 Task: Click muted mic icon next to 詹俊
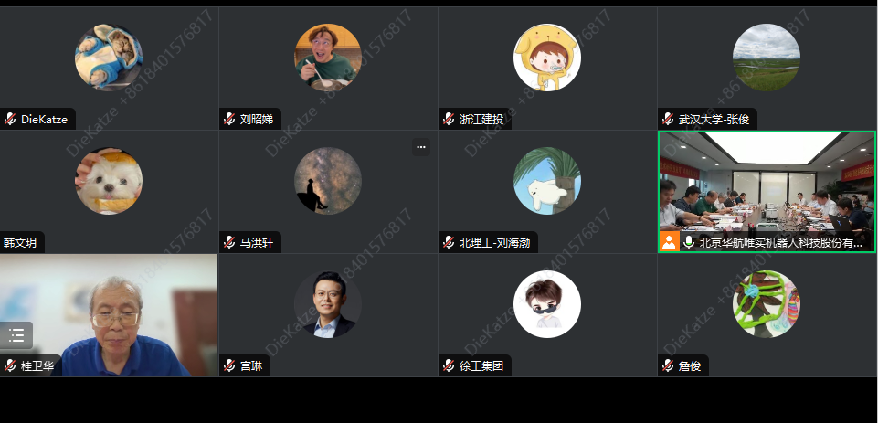[x=668, y=365]
